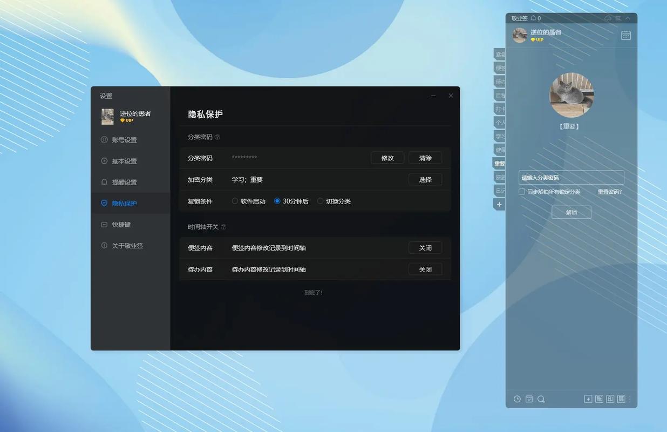Switch to the 快捷键 settings section
This screenshot has height=432, width=667.
tap(122, 224)
